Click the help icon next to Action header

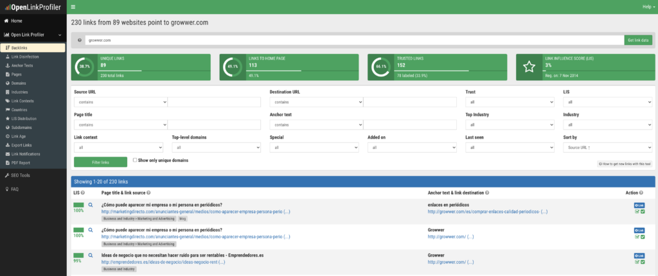coord(641,193)
